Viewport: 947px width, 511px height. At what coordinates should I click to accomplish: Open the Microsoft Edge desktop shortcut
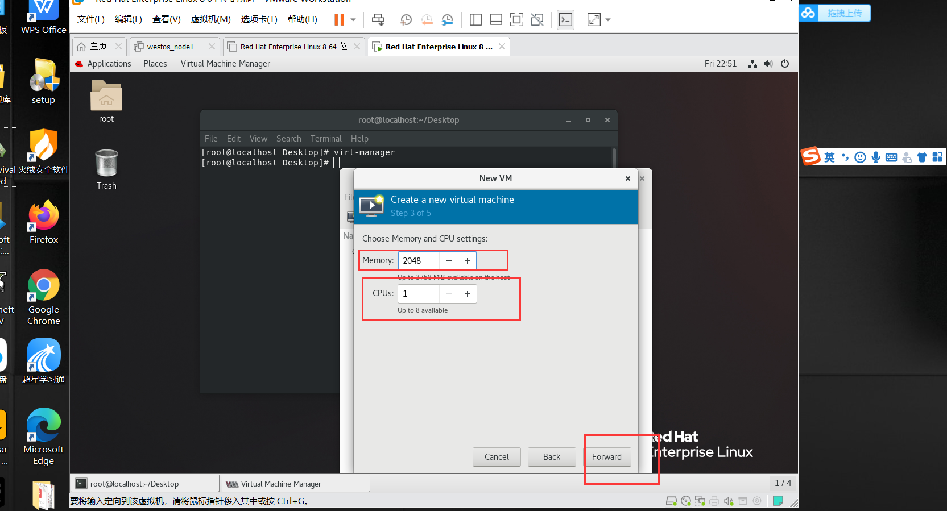(44, 437)
